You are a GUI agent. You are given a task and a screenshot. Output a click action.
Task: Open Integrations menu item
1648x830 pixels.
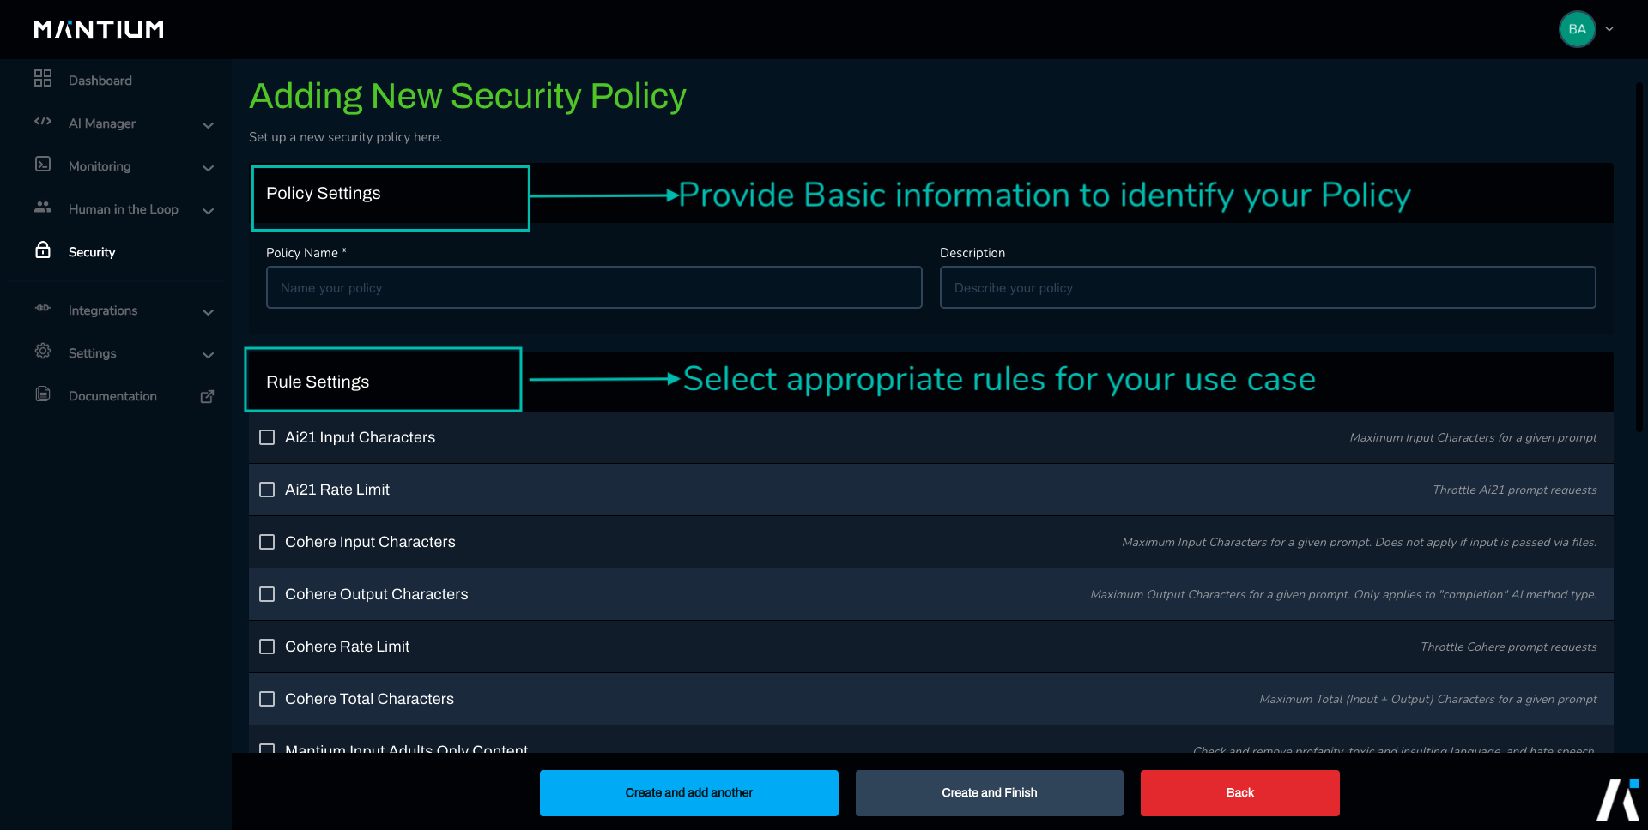103,310
